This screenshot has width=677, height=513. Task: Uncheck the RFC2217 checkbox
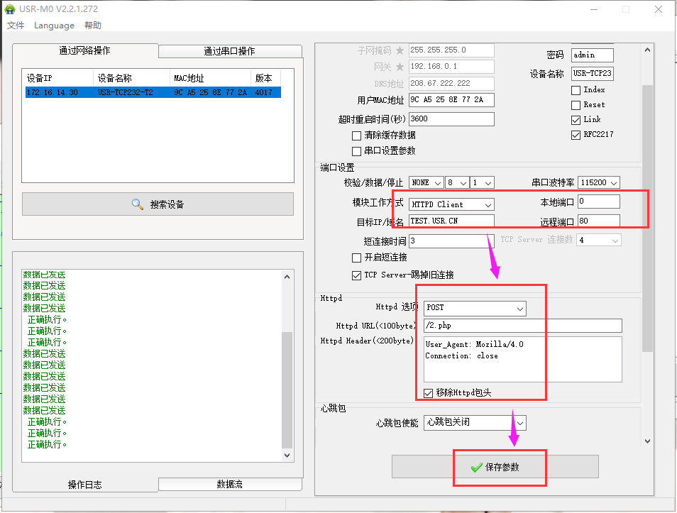[576, 135]
